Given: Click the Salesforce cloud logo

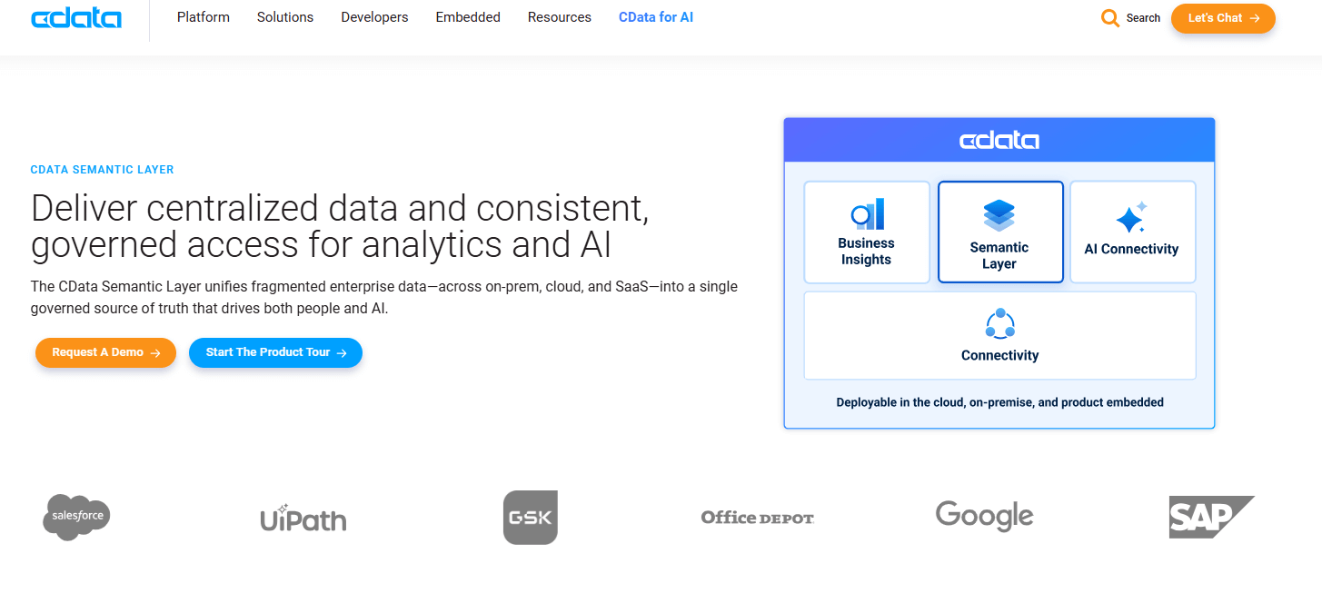Looking at the screenshot, I should [76, 517].
